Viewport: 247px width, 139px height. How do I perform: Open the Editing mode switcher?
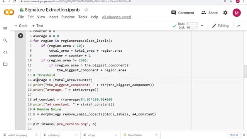point(220,26)
